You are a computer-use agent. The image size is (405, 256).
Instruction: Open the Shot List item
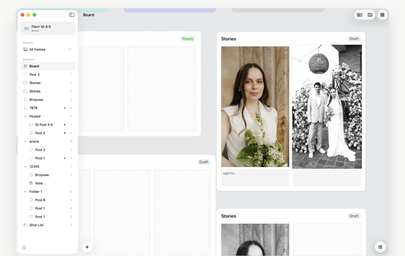click(x=48, y=225)
